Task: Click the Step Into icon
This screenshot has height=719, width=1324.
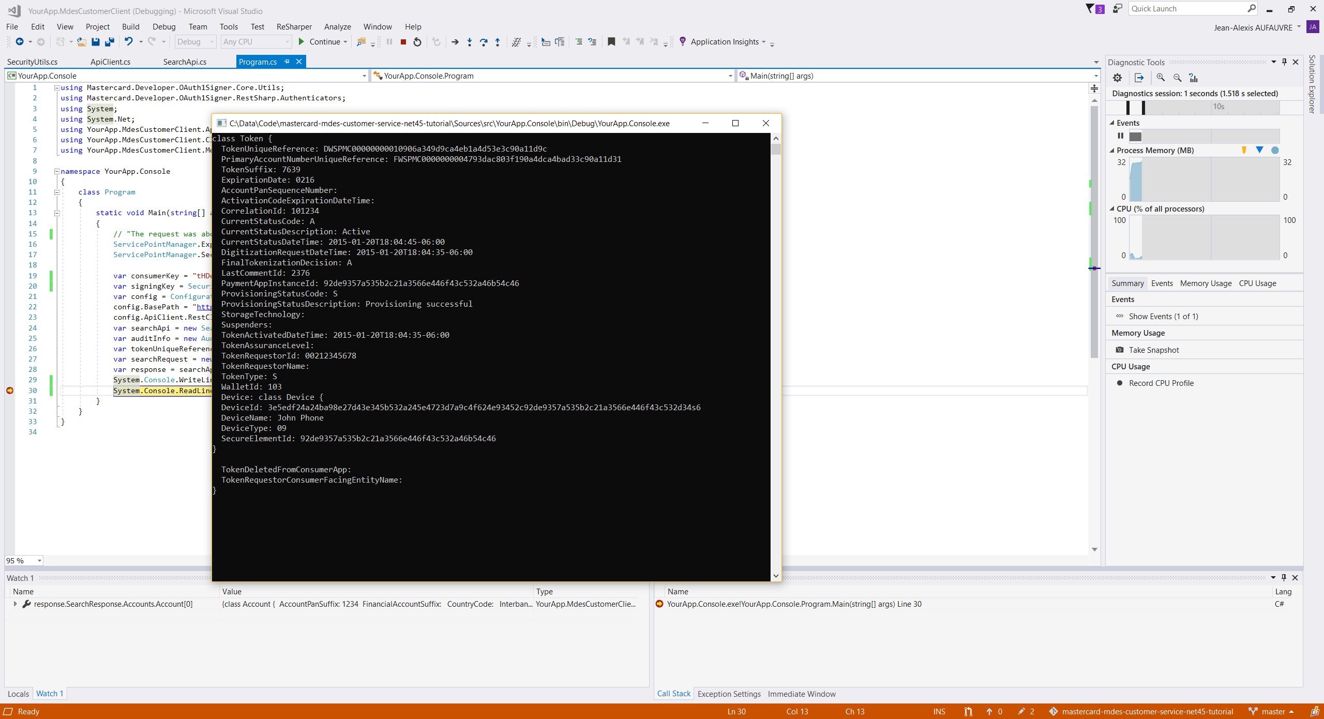Action: (x=470, y=42)
